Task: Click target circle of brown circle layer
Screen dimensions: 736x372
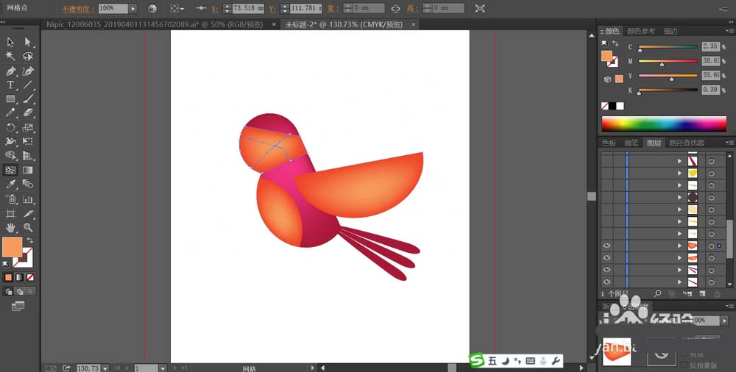Action: click(711, 197)
